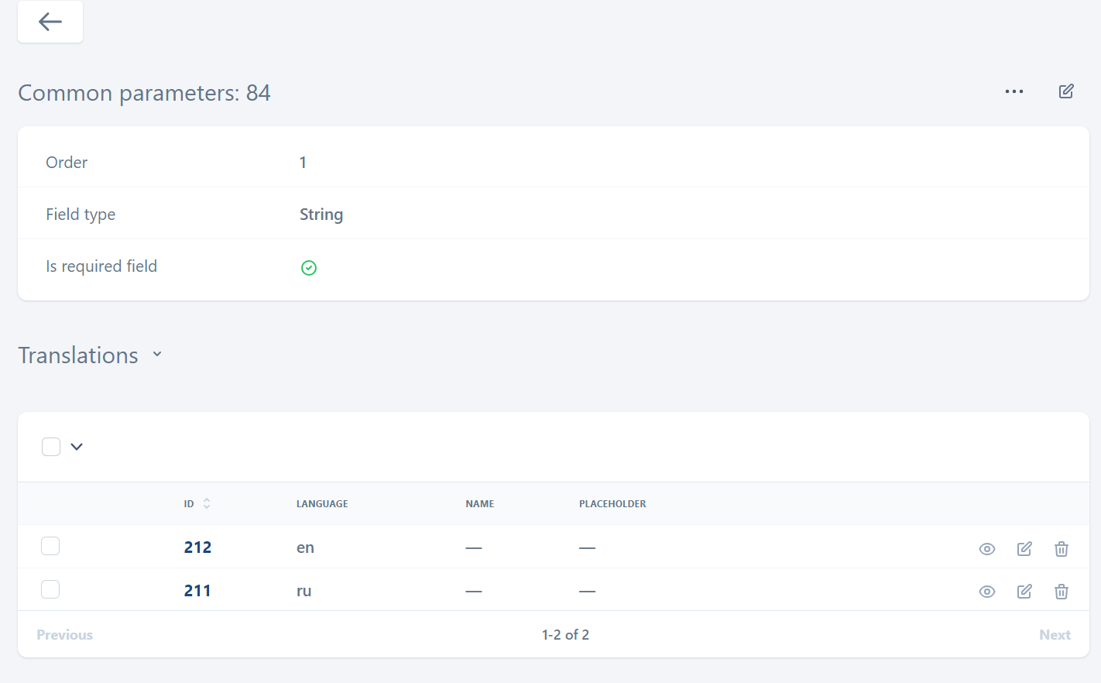Delete translation 212 with trash icon
1101x683 pixels.
(1061, 549)
